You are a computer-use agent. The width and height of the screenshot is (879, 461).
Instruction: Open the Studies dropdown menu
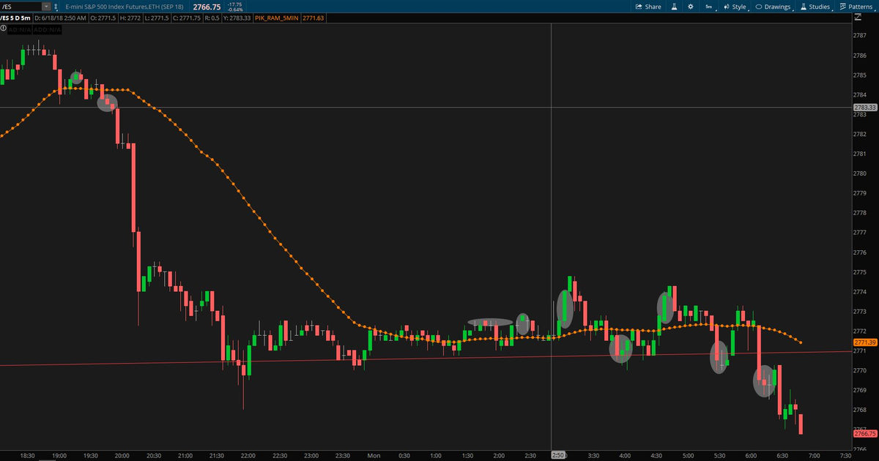(815, 7)
